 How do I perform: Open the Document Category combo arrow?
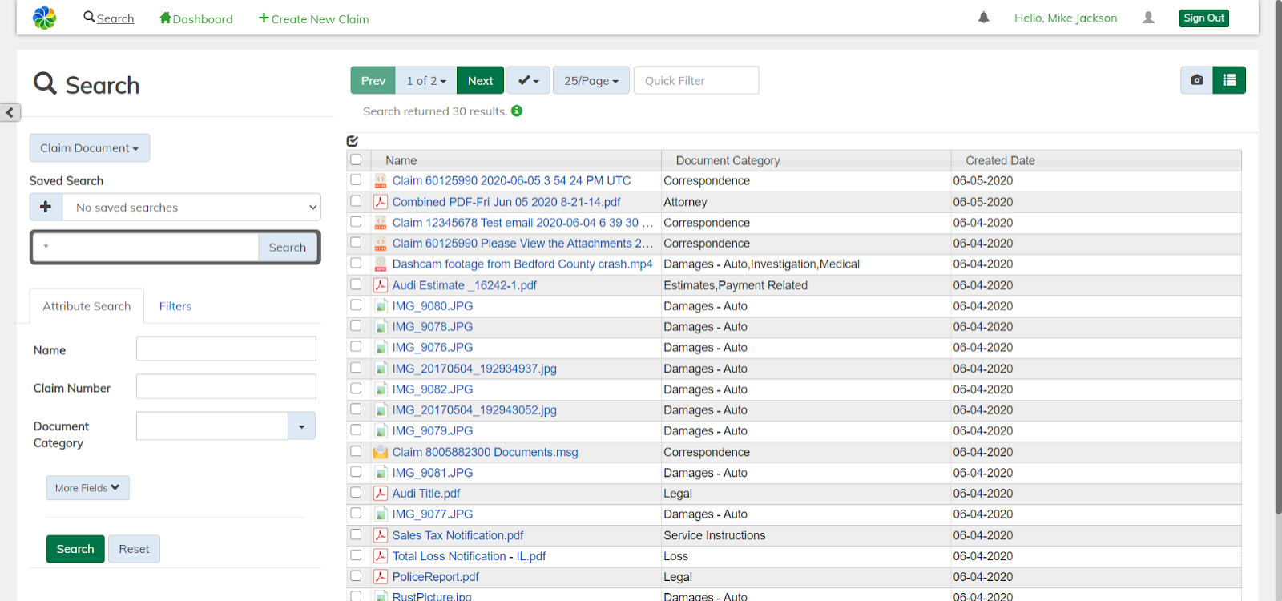[301, 426]
